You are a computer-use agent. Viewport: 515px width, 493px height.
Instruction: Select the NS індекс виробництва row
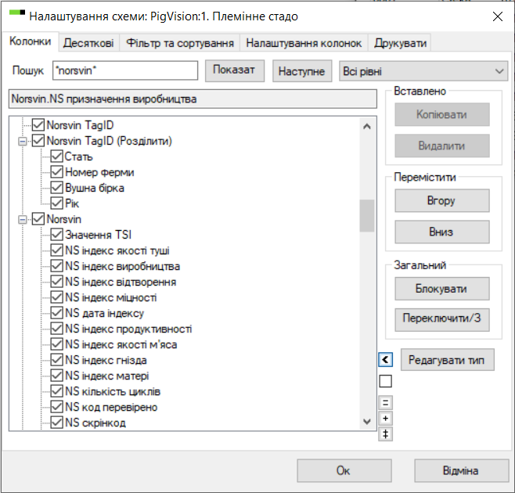click(x=122, y=266)
